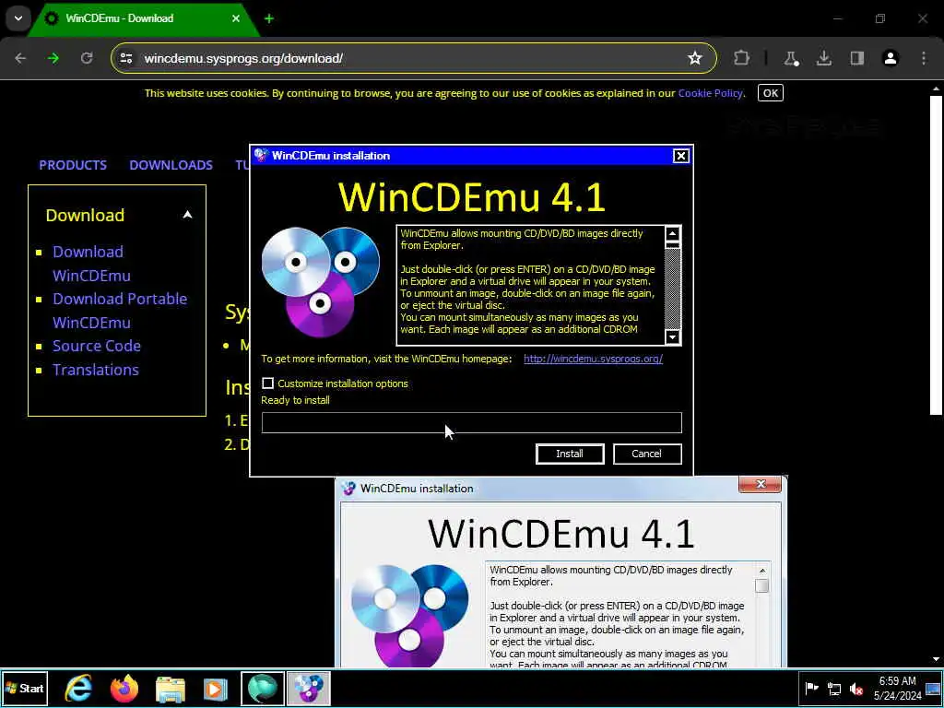
Task: Click the page scrollbar up arrow
Action: click(x=936, y=89)
